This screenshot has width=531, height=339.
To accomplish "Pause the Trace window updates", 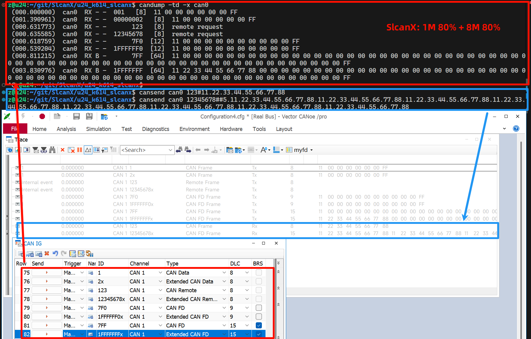I will coord(79,150).
